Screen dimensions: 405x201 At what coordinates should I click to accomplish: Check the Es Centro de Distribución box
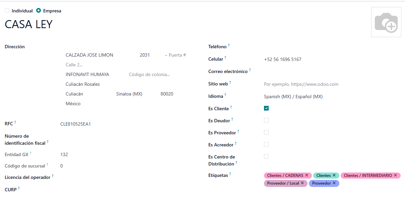(x=266, y=156)
